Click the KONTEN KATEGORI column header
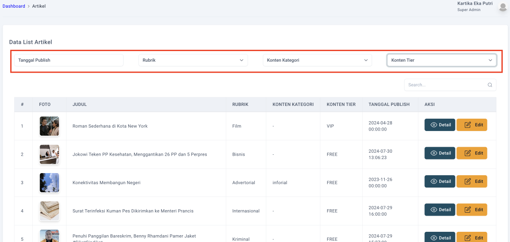The image size is (510, 242). click(293, 104)
